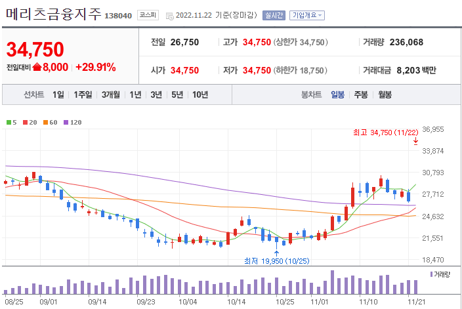
Task: Click the 36,955 price axis label
Action: 433,129
